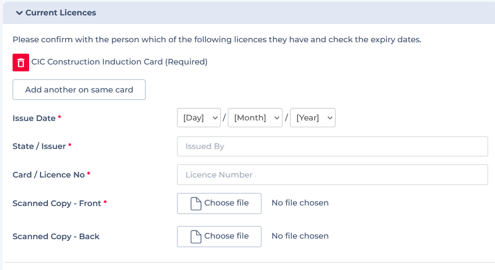
Task: Focus the Licence Number text field
Action: tap(332, 175)
